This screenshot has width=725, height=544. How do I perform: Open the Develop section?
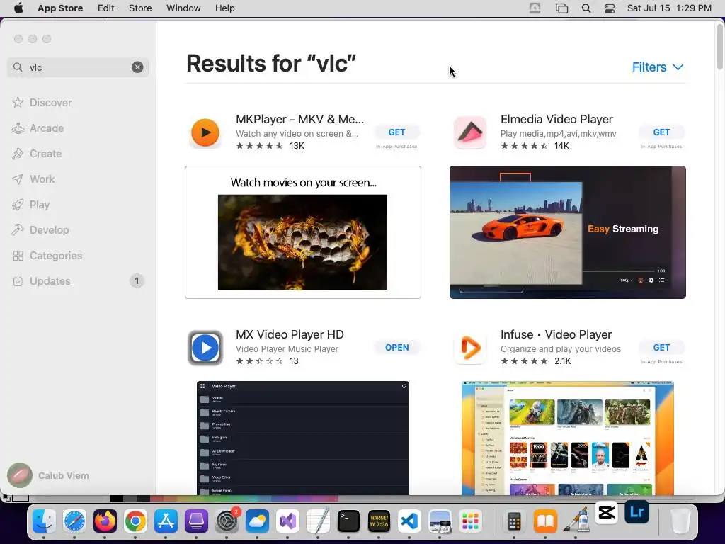coord(49,230)
